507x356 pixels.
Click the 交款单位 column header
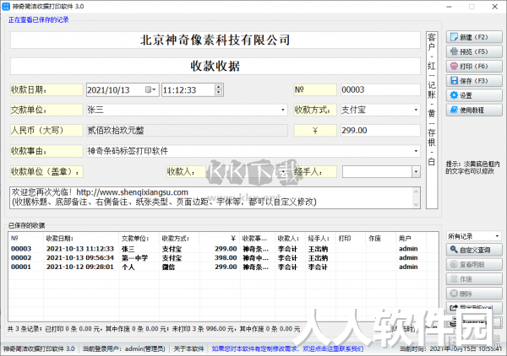click(139, 238)
